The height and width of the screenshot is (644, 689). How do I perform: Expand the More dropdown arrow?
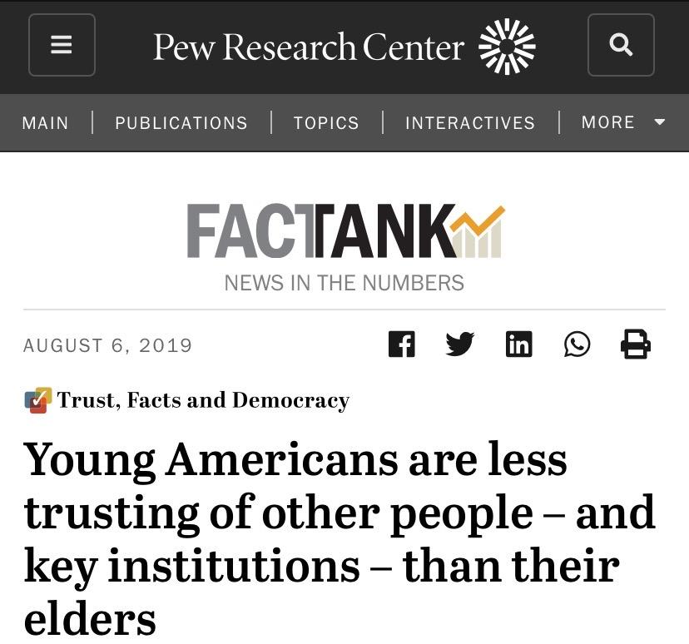[660, 122]
